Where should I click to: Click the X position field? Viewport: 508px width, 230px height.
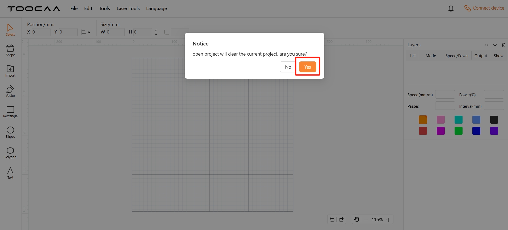pyautogui.click(x=41, y=32)
